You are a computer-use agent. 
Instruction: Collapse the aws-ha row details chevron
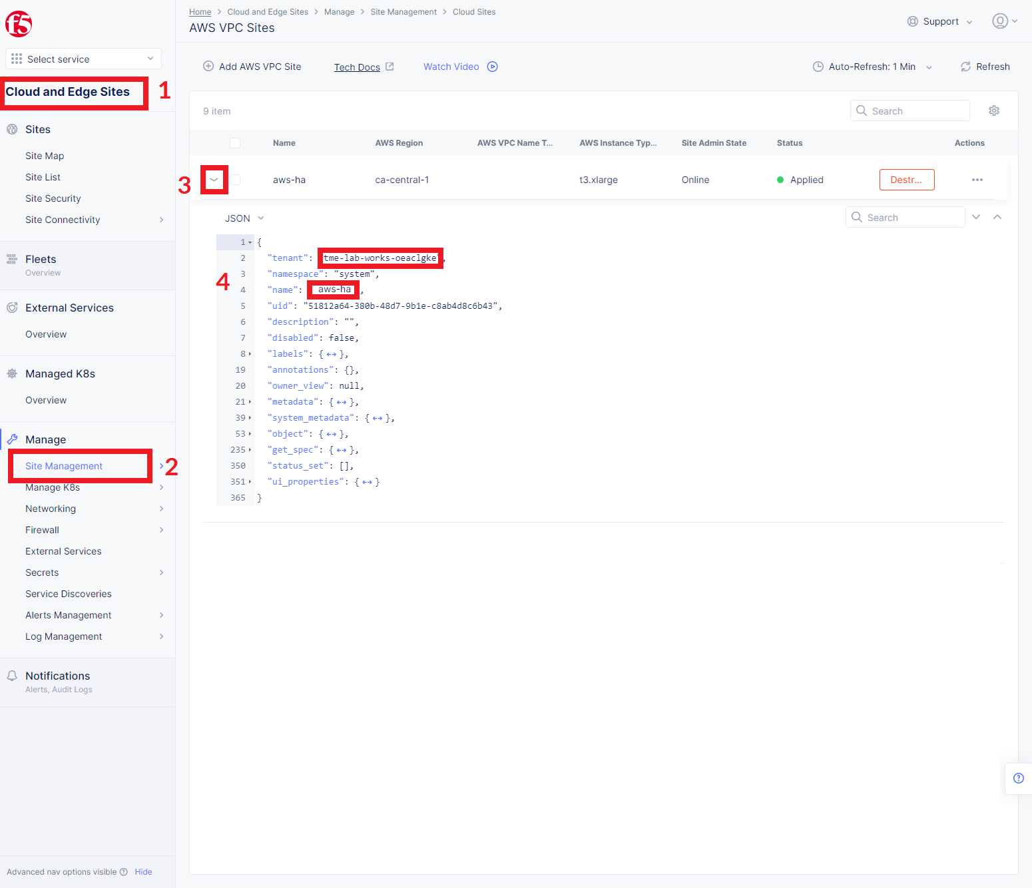click(x=214, y=180)
